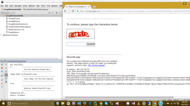
Task: Click Chrome back arrow
Action: pos(65,11)
